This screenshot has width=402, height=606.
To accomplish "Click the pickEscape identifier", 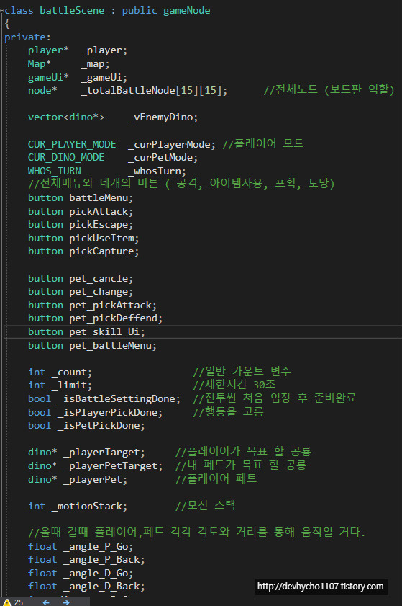I will tap(101, 225).
